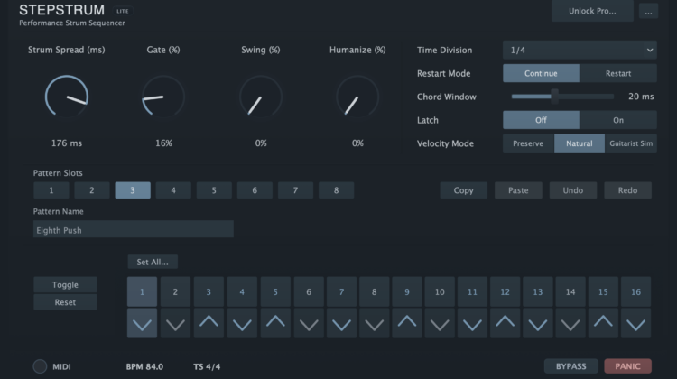The image size is (677, 379).
Task: Select Guitarist Sim velocity mode
Action: coord(631,143)
